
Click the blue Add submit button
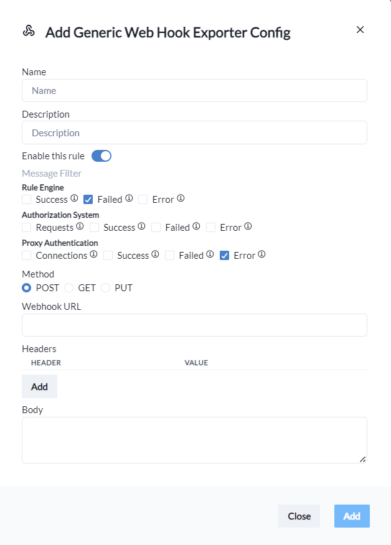[x=352, y=516]
